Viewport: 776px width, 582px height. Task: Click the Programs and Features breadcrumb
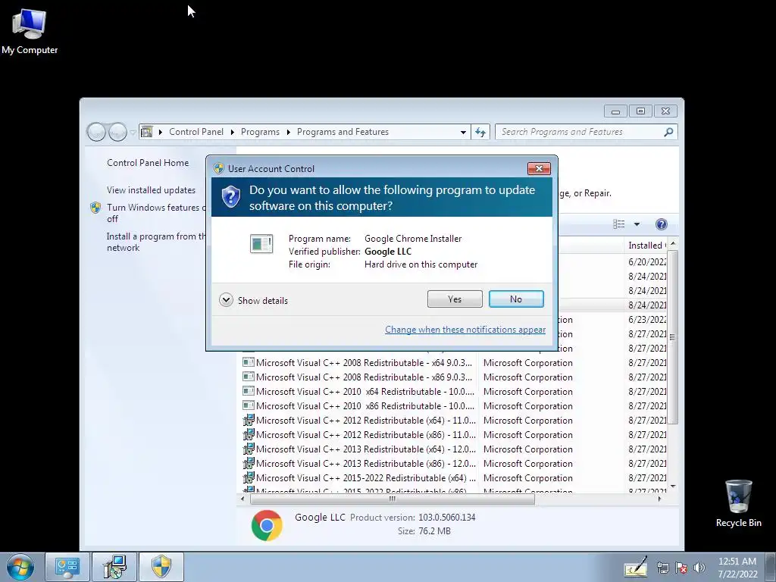pos(343,132)
